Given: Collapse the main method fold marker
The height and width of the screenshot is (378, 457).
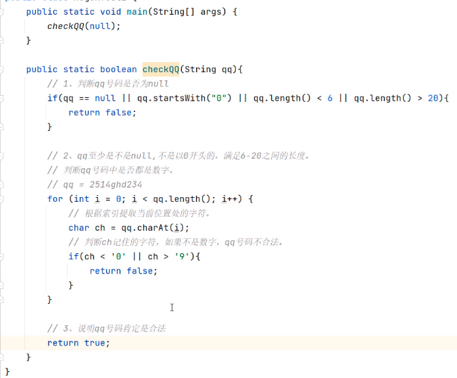Looking at the screenshot, I should tap(1, 12).
